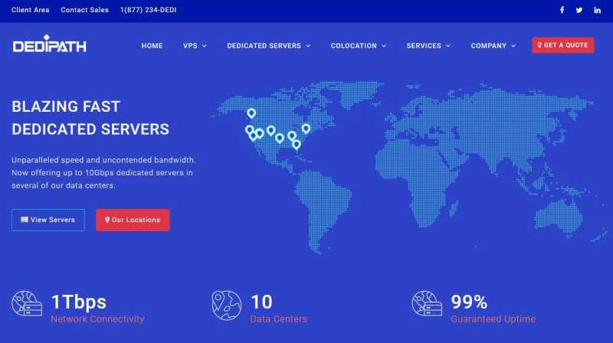This screenshot has height=343, width=613.
Task: Open the Client Area link
Action: tap(31, 10)
